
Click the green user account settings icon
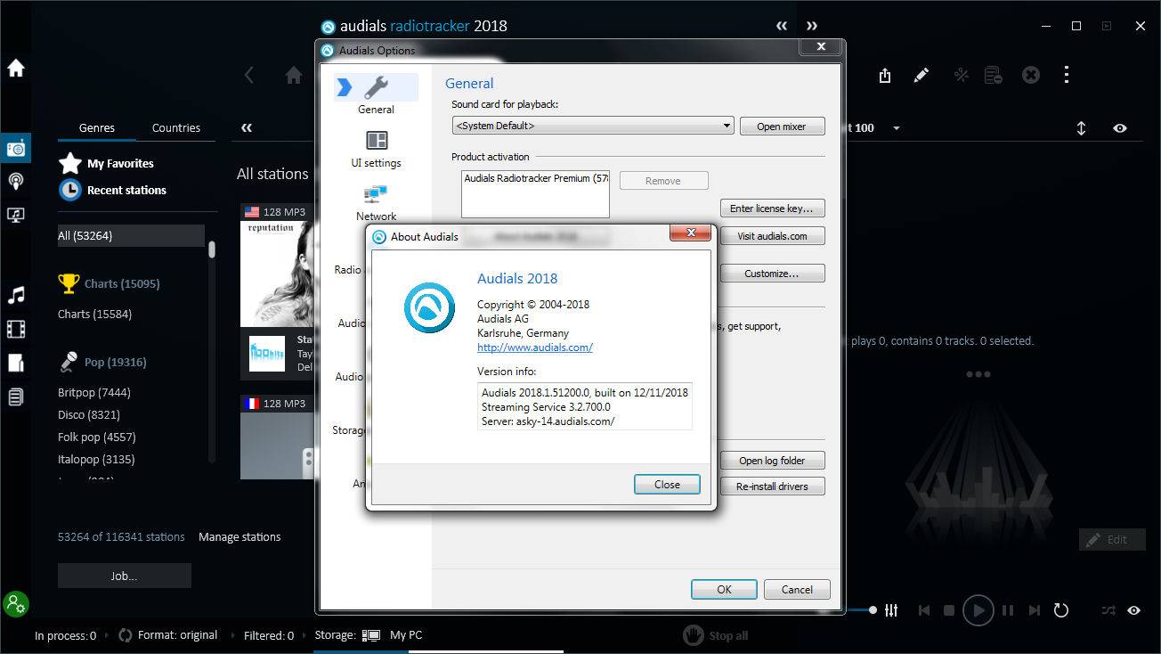point(15,603)
